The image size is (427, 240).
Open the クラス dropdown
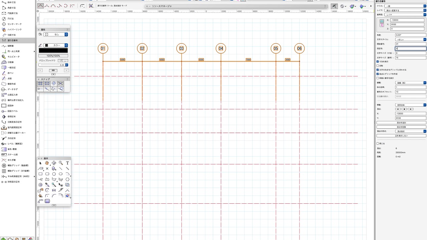(405, 6)
